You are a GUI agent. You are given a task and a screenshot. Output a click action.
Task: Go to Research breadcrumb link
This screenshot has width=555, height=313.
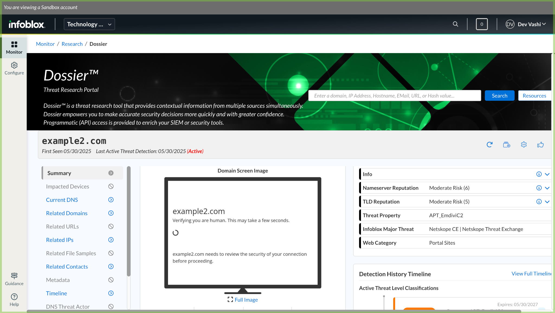click(72, 44)
